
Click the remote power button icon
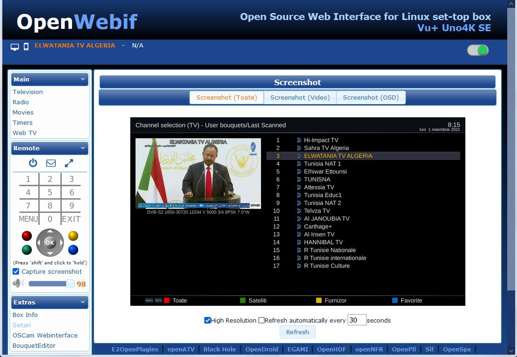click(x=33, y=162)
